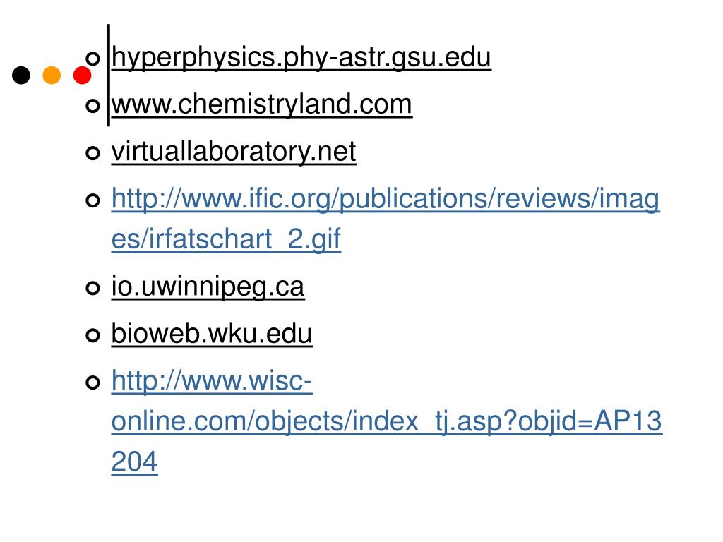723x542 pixels.
Task: Open the www.chemistryland.com link
Action: [x=262, y=104]
